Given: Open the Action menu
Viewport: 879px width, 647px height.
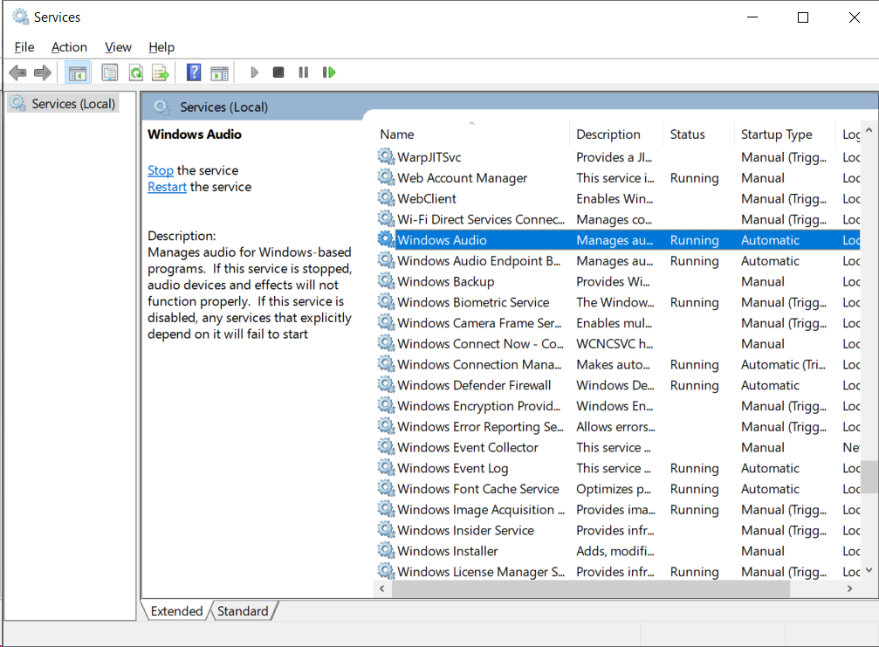Looking at the screenshot, I should click(69, 47).
